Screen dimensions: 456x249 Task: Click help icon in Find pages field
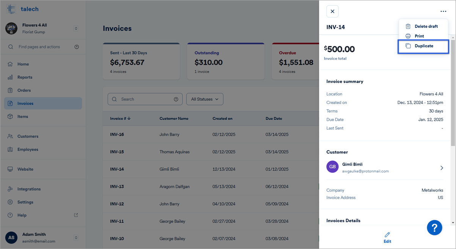(77, 47)
